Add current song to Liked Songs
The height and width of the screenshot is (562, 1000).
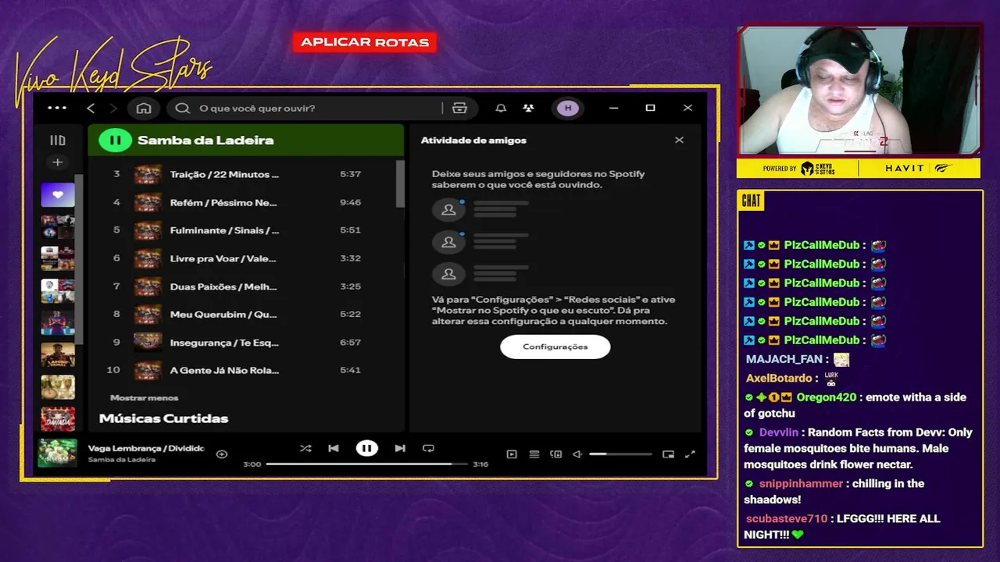[x=222, y=454]
